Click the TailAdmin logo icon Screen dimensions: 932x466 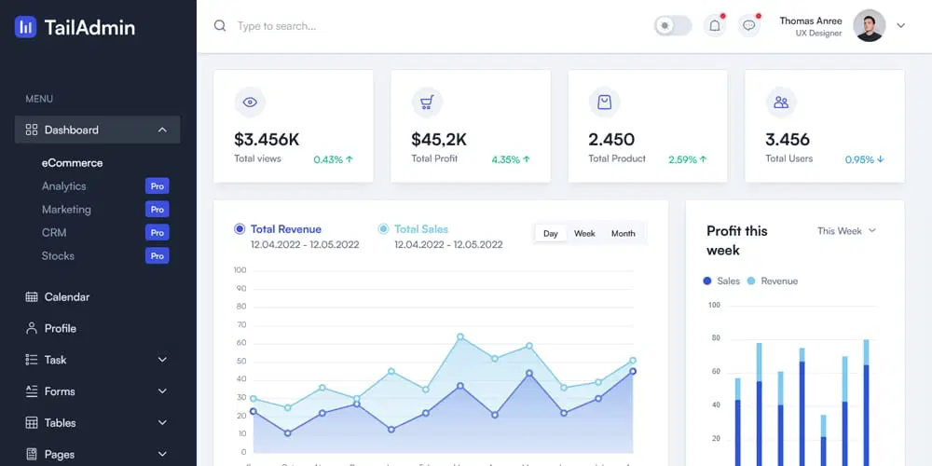click(25, 27)
